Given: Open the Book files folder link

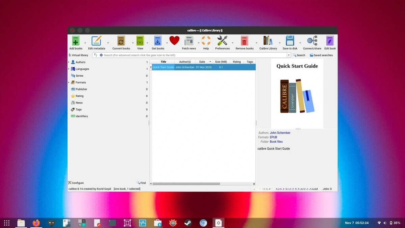Looking at the screenshot, I should (276, 142).
